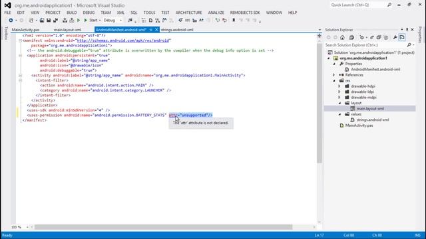Viewport: 426px width, 239px height.
Task: Expand the drawable-mdpi folder
Action: pos(339,98)
